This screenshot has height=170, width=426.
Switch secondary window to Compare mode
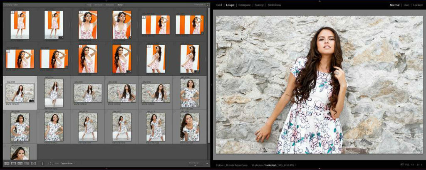coord(244,5)
